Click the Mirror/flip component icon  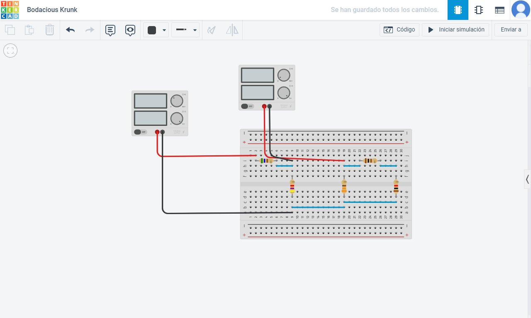coord(232,30)
